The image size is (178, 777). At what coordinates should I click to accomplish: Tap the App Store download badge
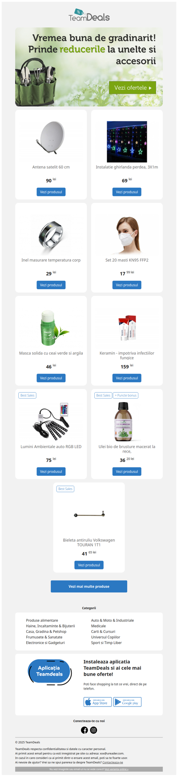click(97, 702)
